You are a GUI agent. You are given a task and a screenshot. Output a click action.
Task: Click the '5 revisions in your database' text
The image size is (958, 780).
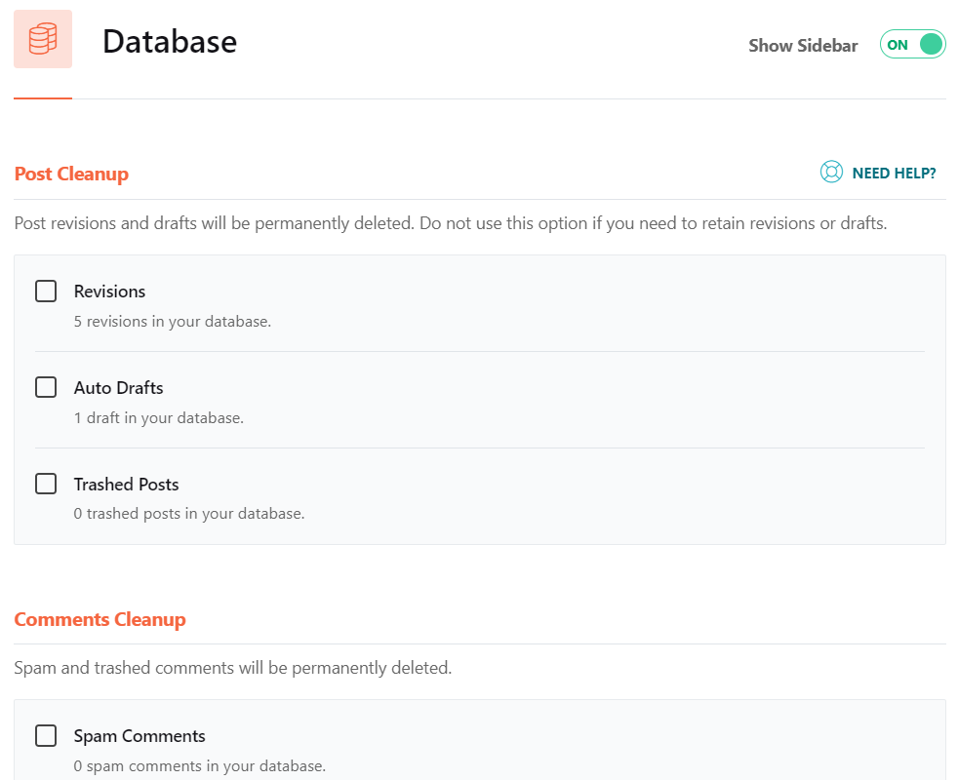coord(173,322)
